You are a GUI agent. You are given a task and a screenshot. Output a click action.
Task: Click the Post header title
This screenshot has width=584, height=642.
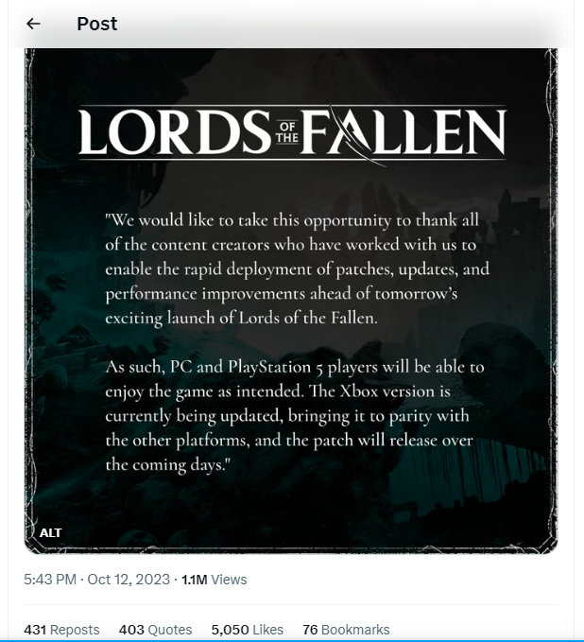(x=97, y=24)
